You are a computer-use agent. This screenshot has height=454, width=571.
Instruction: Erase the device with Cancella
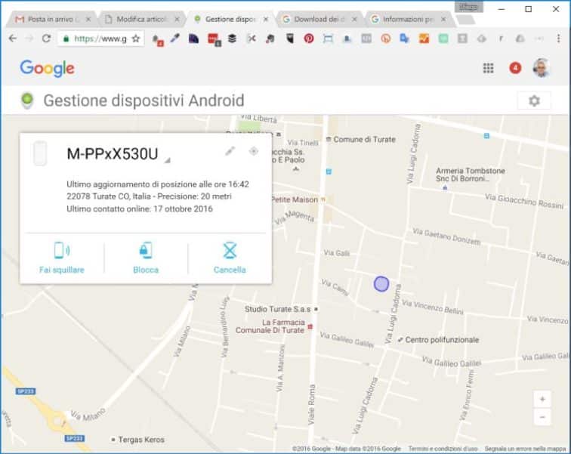tap(230, 258)
